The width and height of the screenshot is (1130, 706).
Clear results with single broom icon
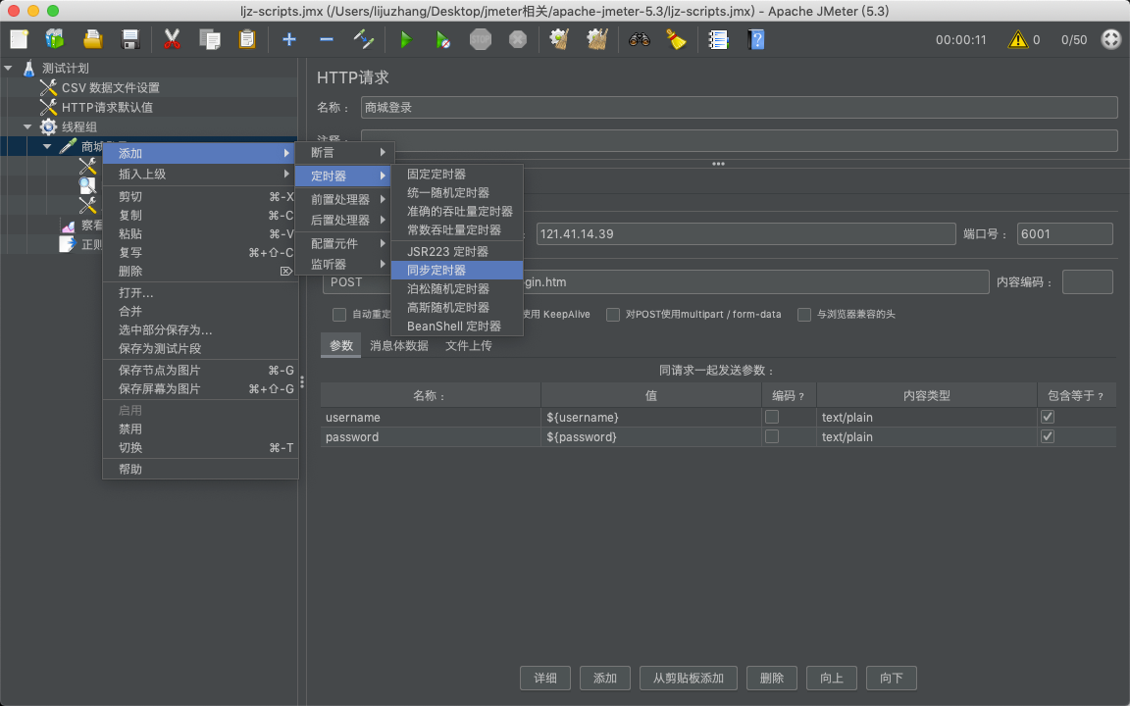point(560,39)
